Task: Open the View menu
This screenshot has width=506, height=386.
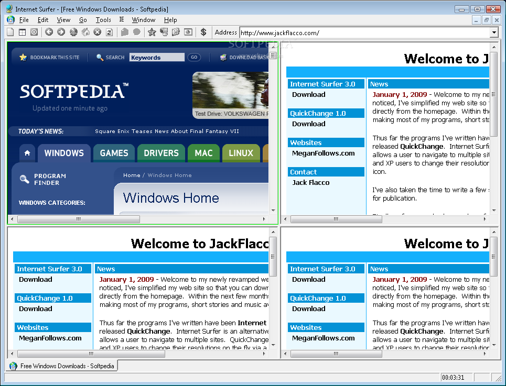Action: pos(63,20)
